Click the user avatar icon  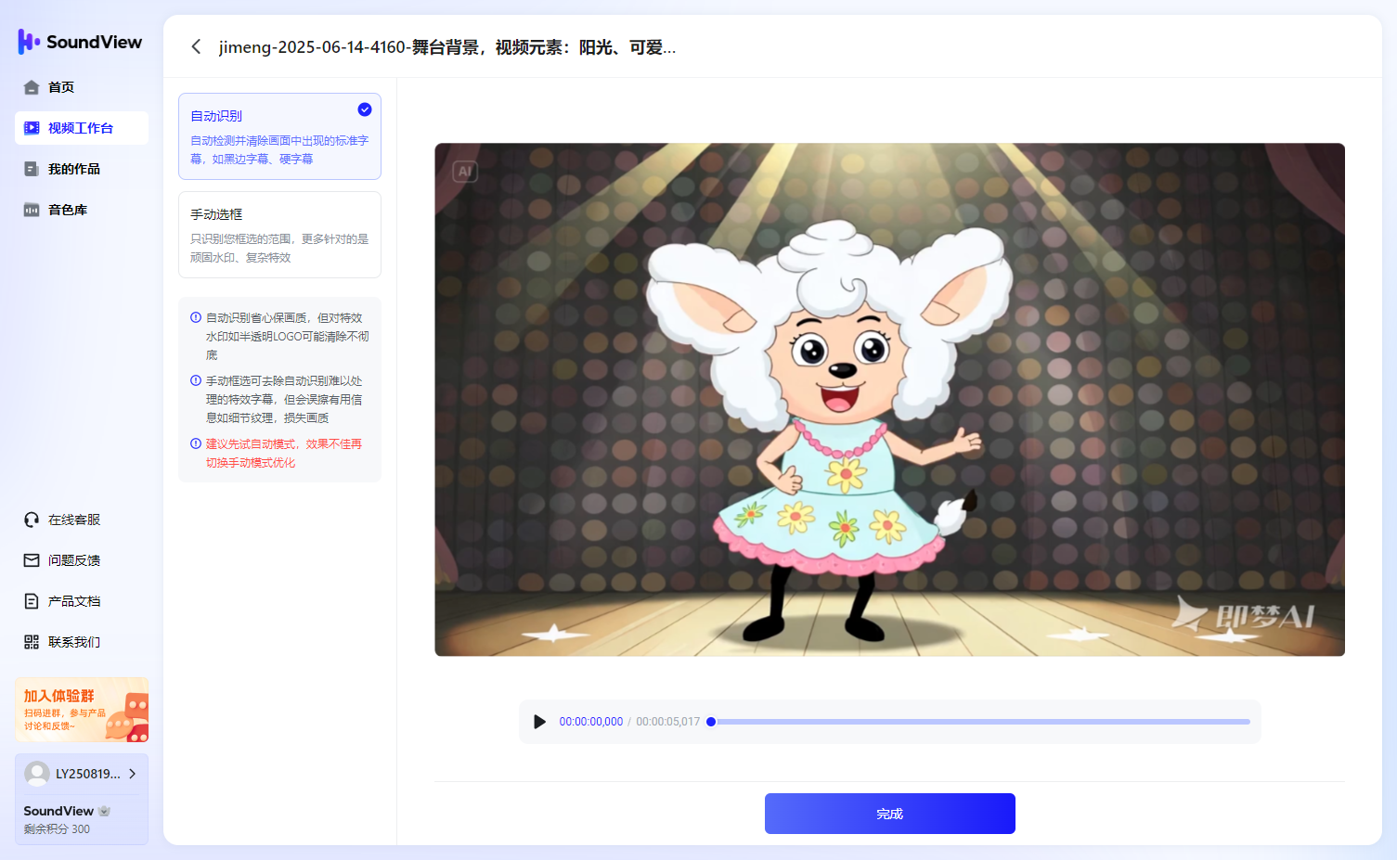pyautogui.click(x=37, y=774)
